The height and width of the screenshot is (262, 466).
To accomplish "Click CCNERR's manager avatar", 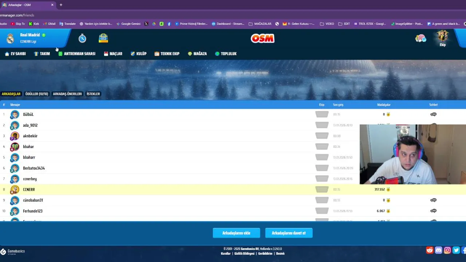I will [x=15, y=190].
